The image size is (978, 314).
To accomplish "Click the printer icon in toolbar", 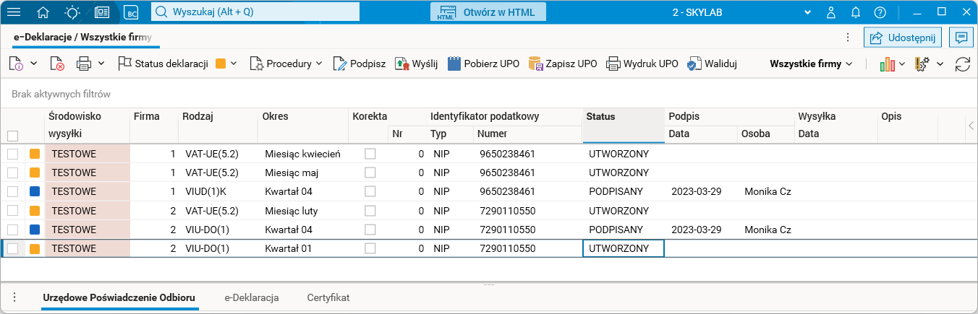I will (84, 64).
